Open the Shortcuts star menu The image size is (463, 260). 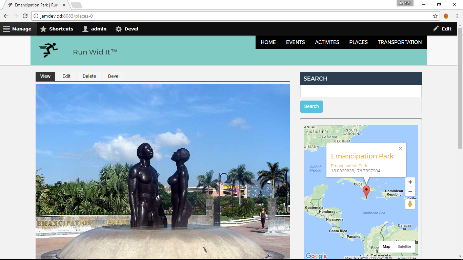click(x=57, y=29)
